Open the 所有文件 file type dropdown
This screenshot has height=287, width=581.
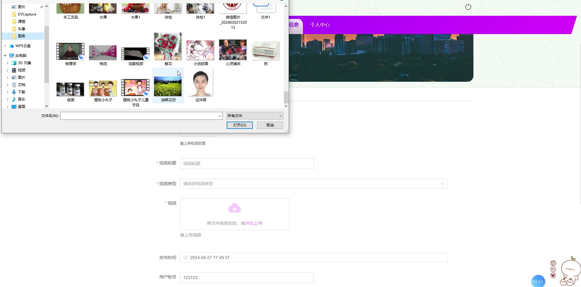click(255, 116)
